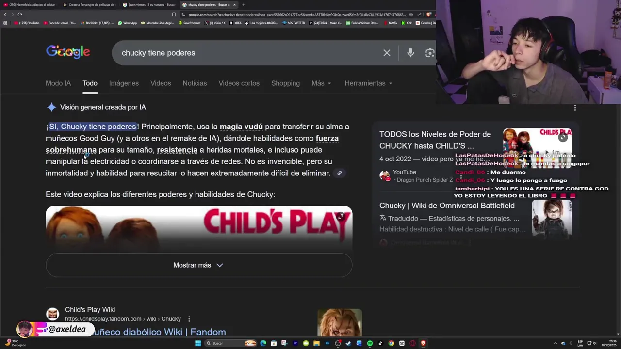
Task: Open ESP LAA keyboard language indicator
Action: 580,343
